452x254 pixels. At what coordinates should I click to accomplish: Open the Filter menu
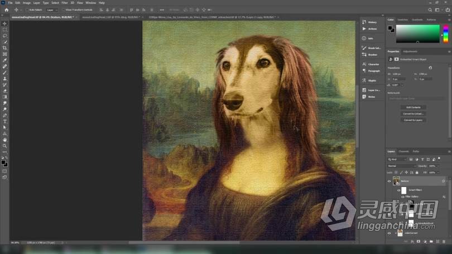(65, 3)
